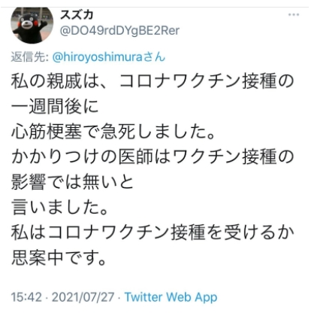The image size is (311, 313).
Task: Click the phrase 私の親戚は in the tweet
Action: coord(55,81)
